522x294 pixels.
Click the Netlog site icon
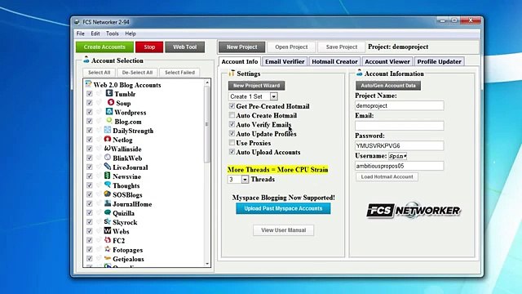pyautogui.click(x=108, y=139)
